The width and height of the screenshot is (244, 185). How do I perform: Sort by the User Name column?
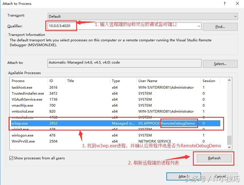click(x=148, y=81)
